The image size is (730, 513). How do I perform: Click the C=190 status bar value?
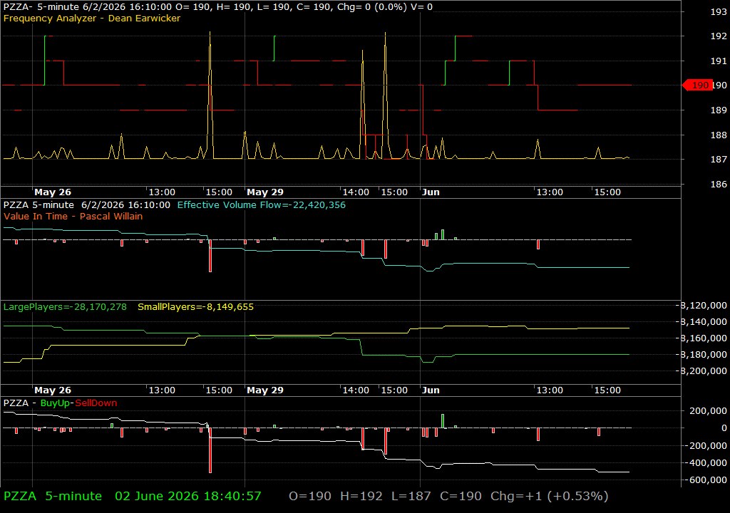click(461, 496)
